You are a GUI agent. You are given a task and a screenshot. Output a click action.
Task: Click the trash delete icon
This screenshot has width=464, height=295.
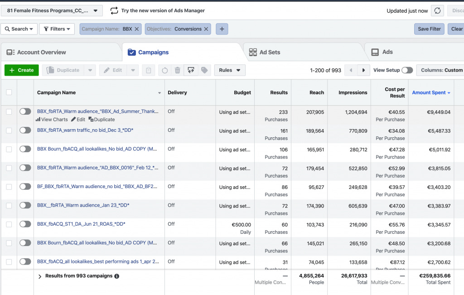tap(178, 70)
